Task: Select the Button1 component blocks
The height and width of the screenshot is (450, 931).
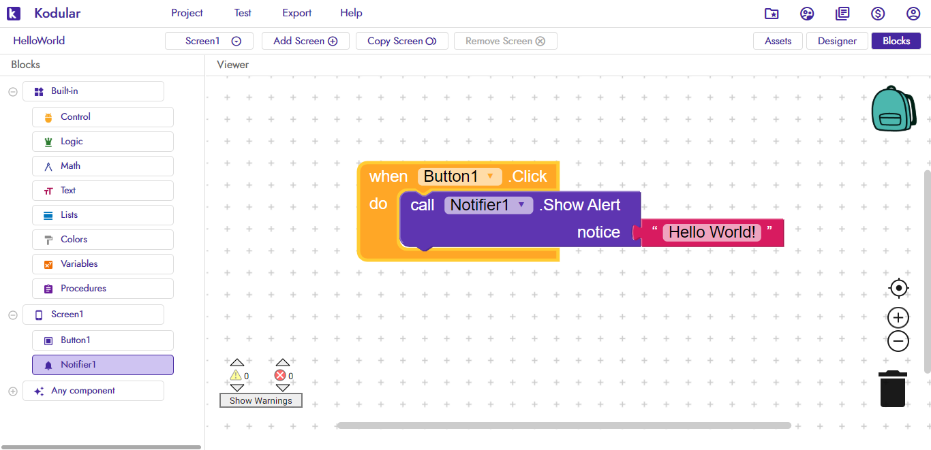Action: pyautogui.click(x=103, y=340)
